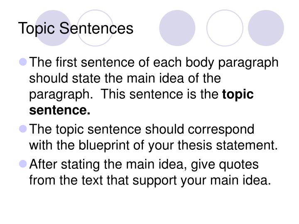Image resolution: width=299 pixels, height=224 pixels.
Task: Select the rightmost filled lavender circle
Action: click(266, 28)
